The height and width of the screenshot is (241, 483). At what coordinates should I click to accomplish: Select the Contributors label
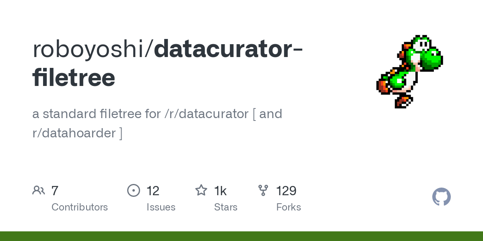click(80, 207)
